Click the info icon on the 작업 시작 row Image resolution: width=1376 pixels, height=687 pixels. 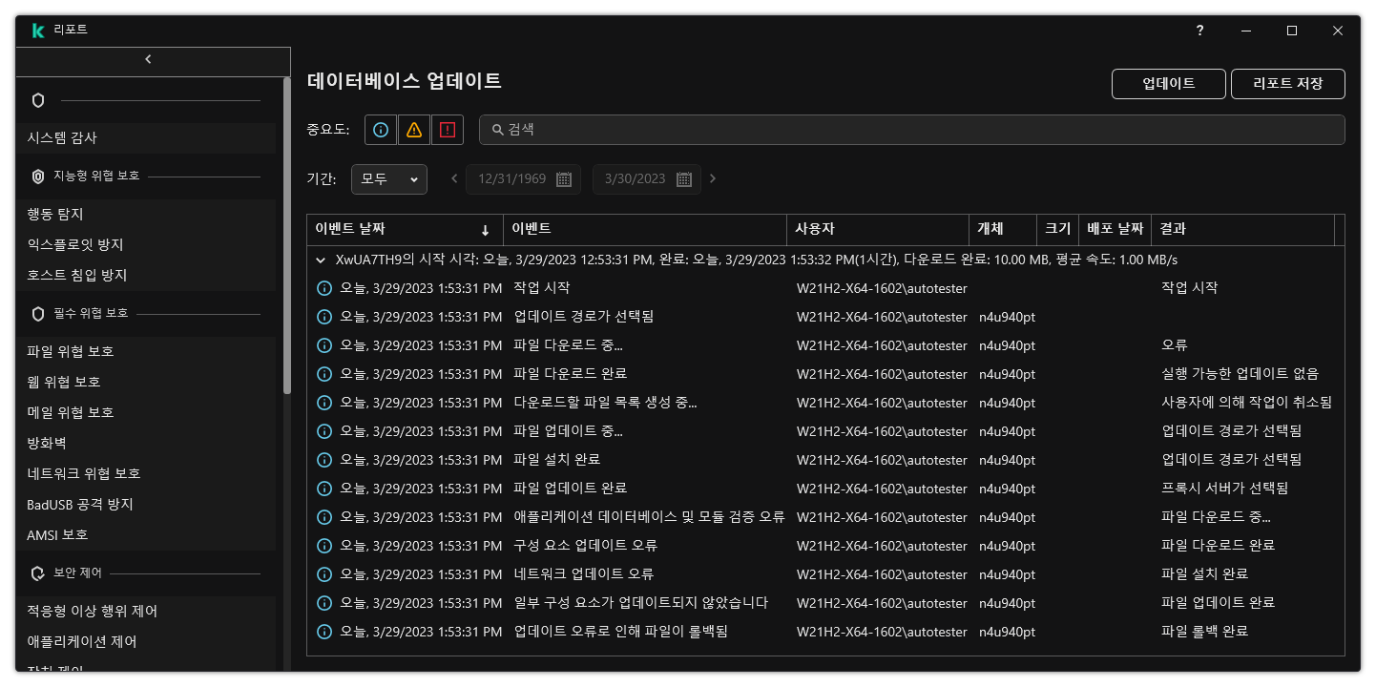pyautogui.click(x=323, y=288)
